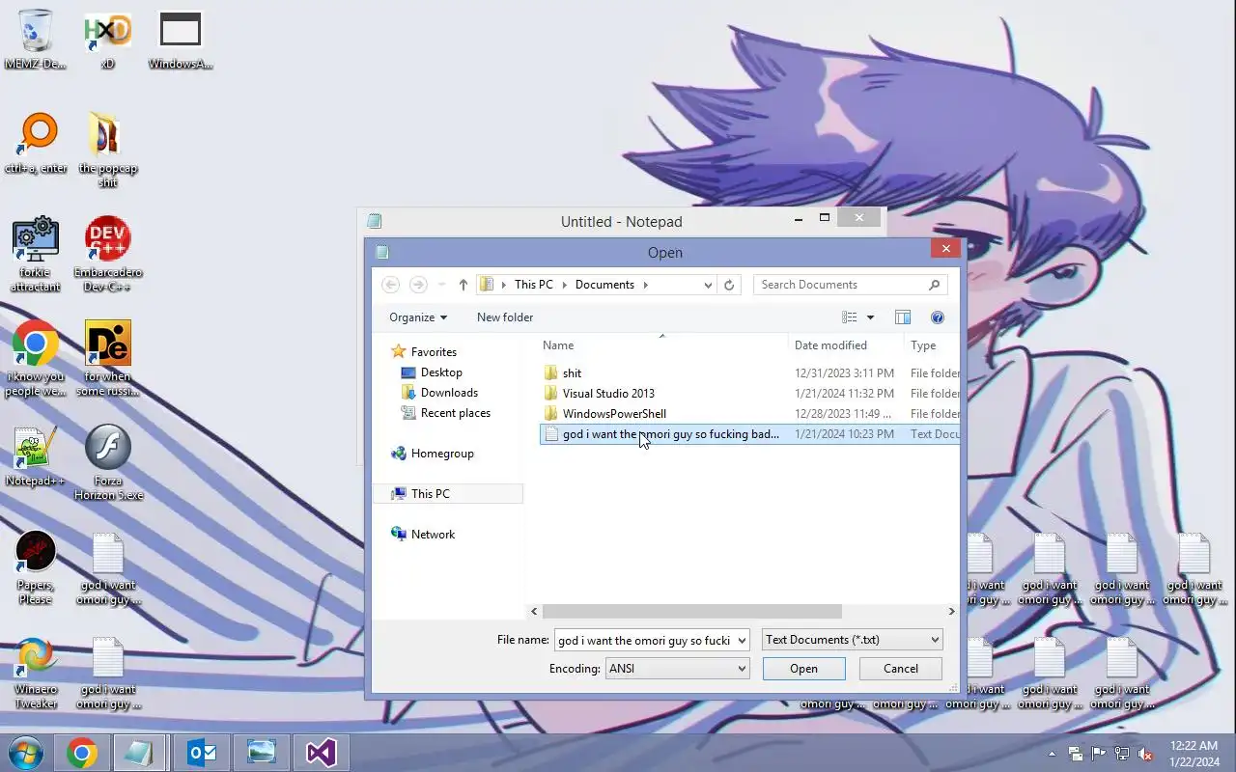
Task: Open 'the popcap shit' folder icon
Action: 107,151
